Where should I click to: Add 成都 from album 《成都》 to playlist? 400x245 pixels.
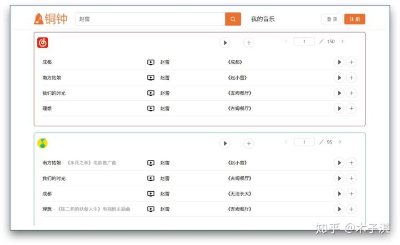[x=351, y=62]
